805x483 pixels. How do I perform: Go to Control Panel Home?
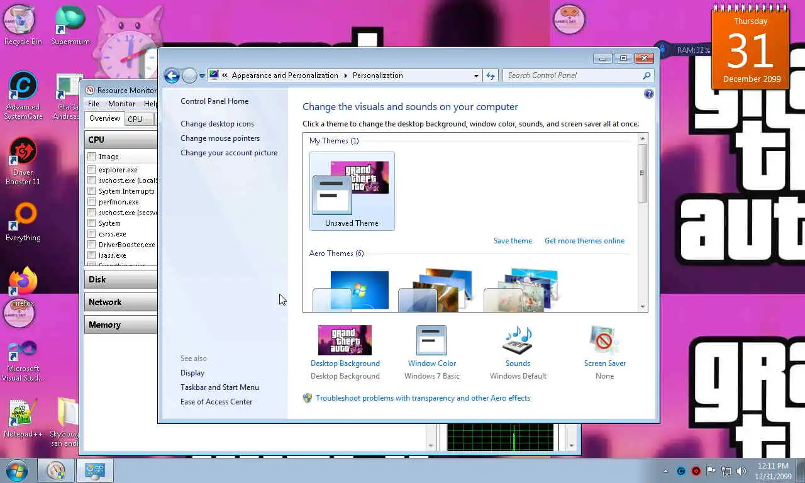(x=214, y=101)
